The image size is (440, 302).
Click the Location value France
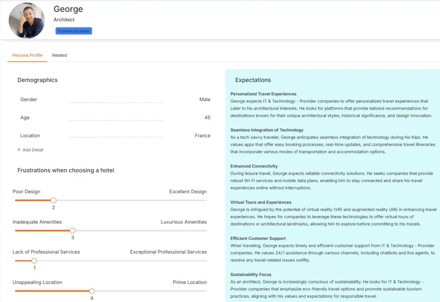[203, 135]
